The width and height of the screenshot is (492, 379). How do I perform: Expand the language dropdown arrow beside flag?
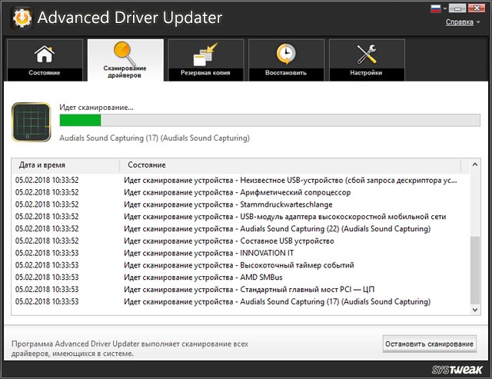(x=444, y=8)
